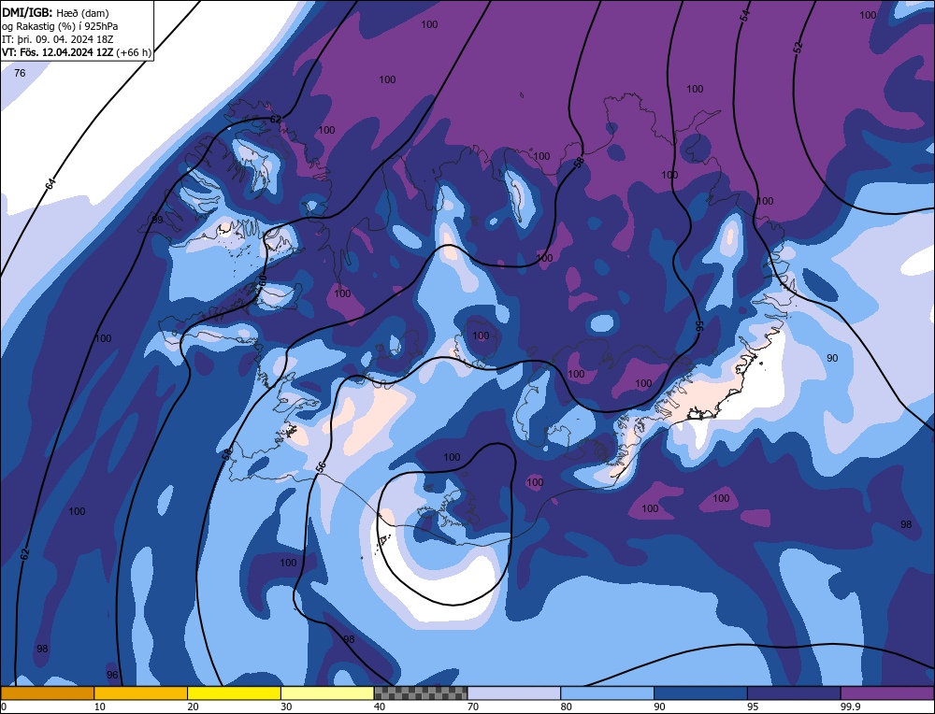
Task: Click the 'IT: þri. 09. 04. 2024 18Z' line
Action: (x=58, y=39)
